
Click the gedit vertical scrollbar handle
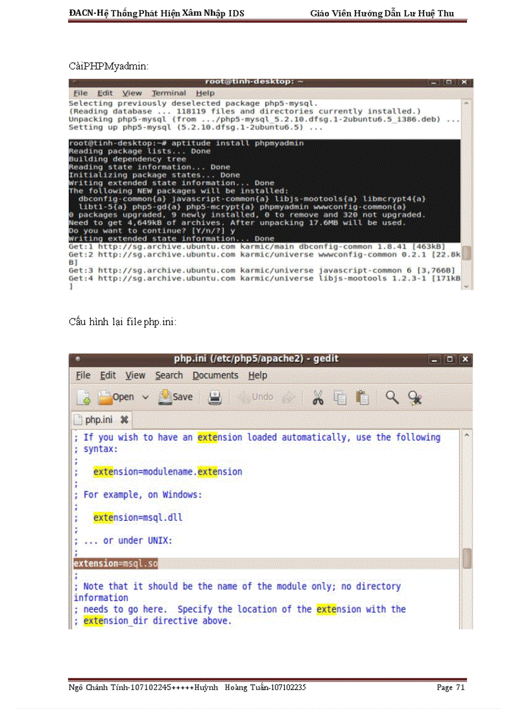pyautogui.click(x=467, y=558)
